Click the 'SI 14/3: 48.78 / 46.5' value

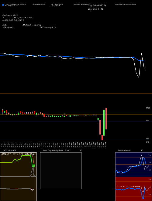click(x=23, y=18)
